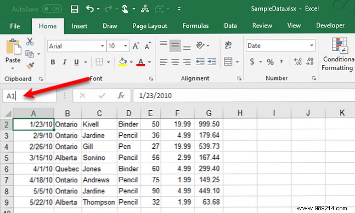
Task: Align text right icon
Action: [x=187, y=62]
